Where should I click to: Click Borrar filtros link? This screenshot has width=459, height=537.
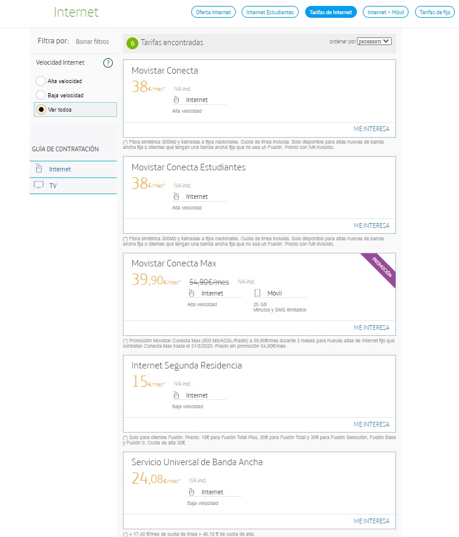[92, 42]
